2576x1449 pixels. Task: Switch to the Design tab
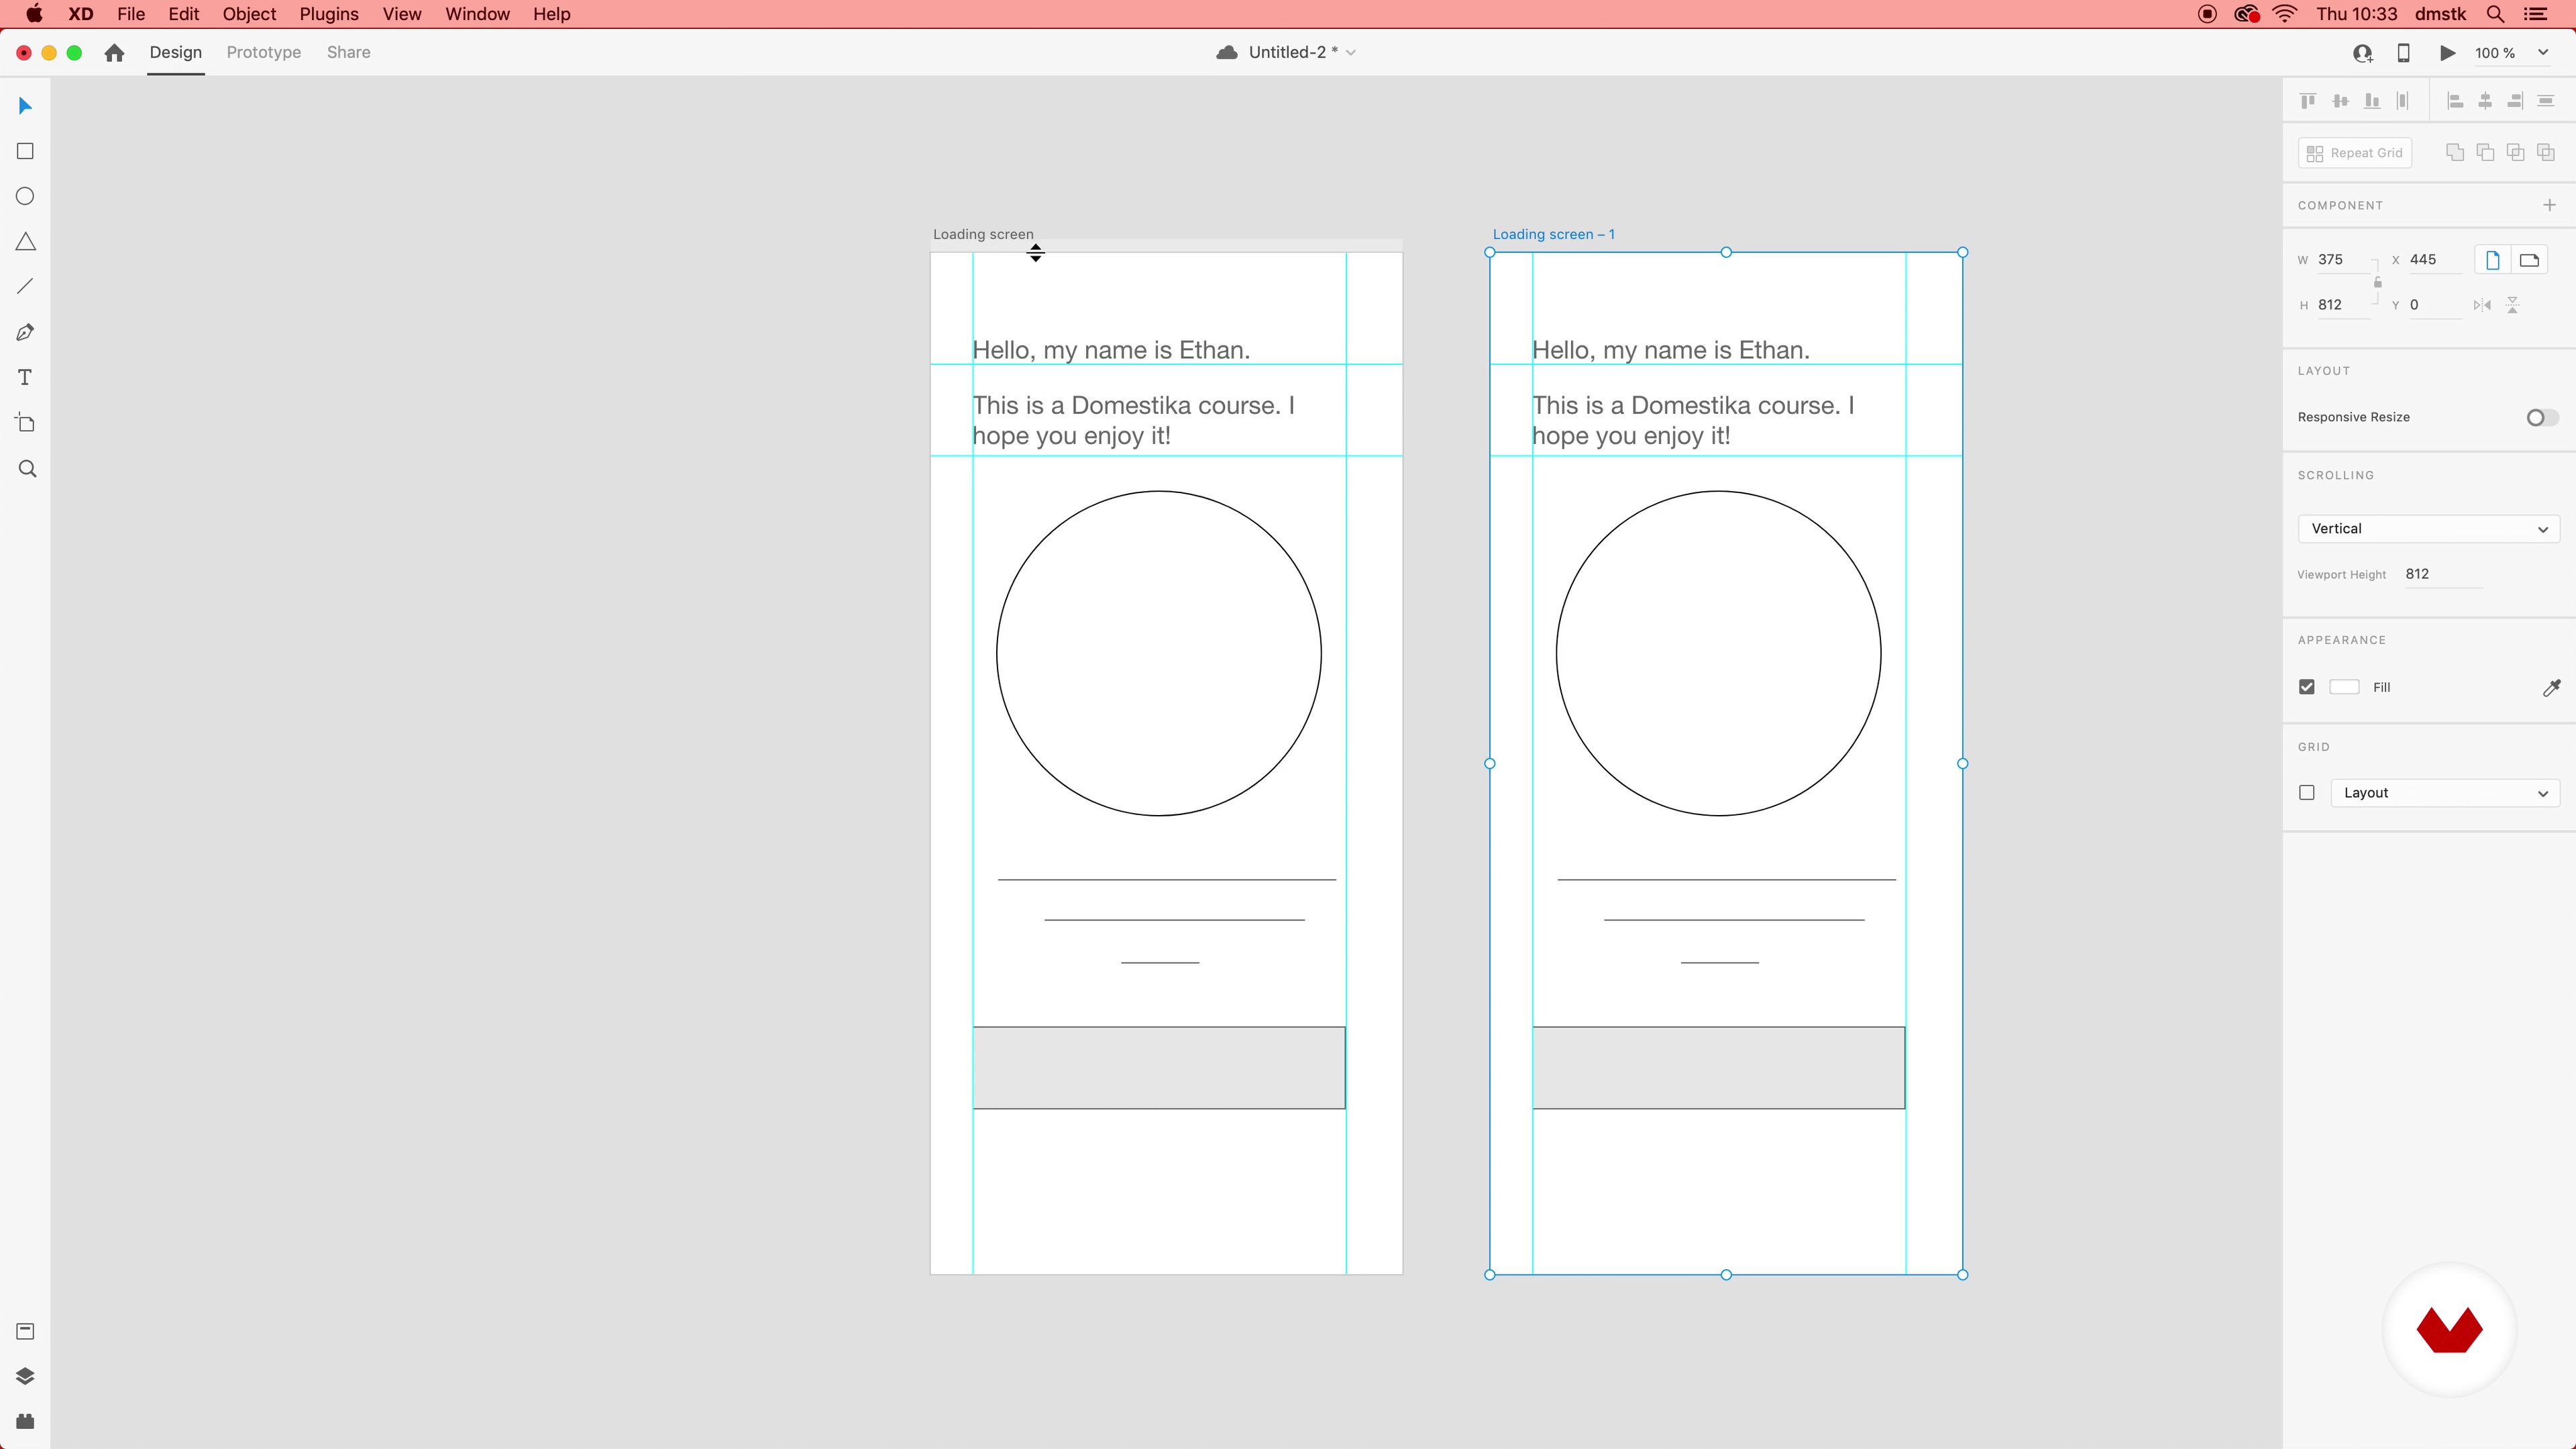click(x=176, y=52)
